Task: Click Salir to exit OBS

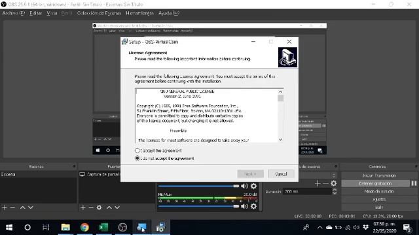Action: tap(379, 207)
